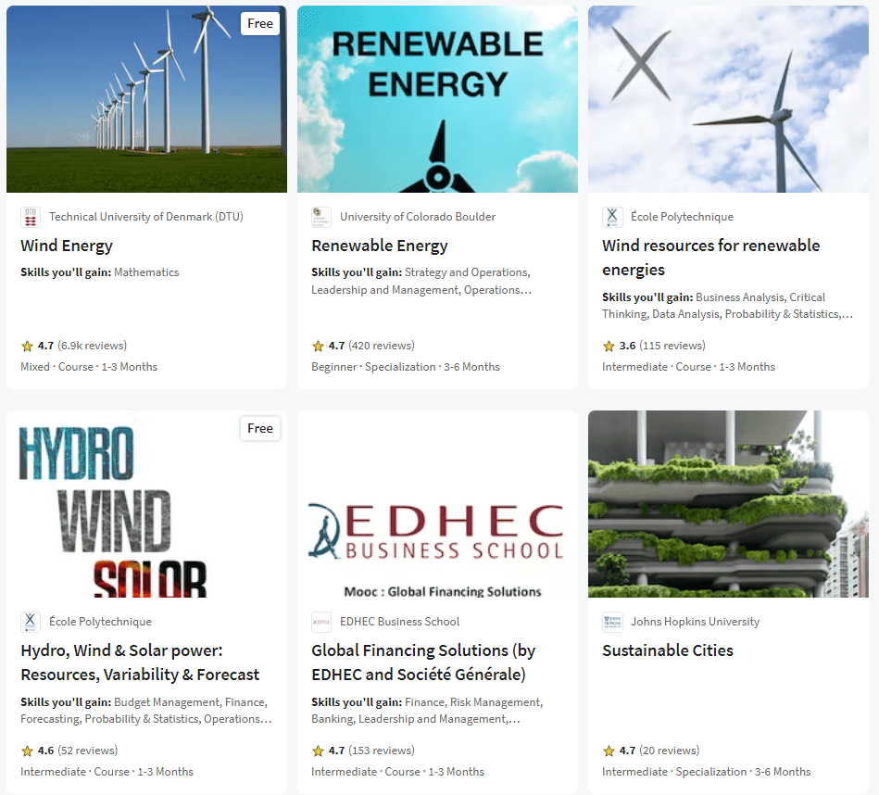Open Global Financing Solutions course title

pyautogui.click(x=423, y=662)
